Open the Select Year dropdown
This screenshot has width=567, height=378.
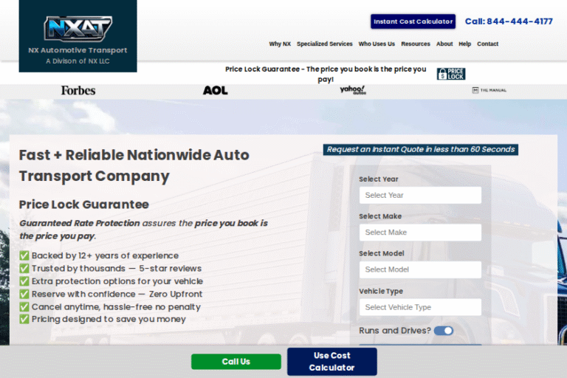pos(419,195)
